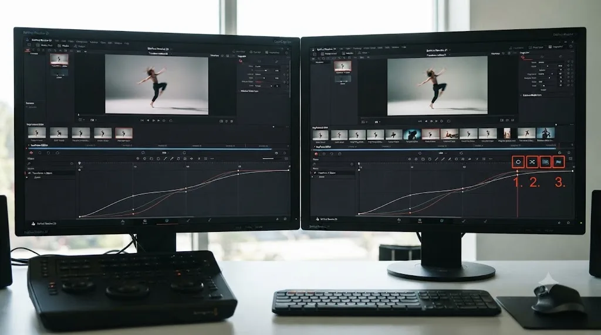This screenshot has height=335, width=601.
Task: Click the search magnifier in the left monitor curve list
Action: tap(29, 163)
